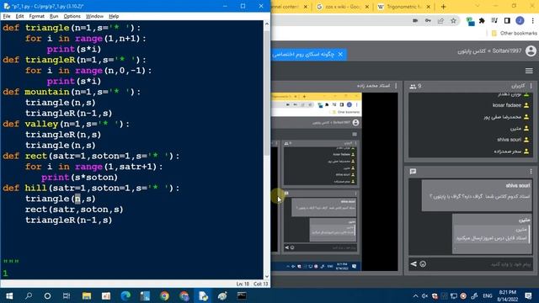This screenshot has width=539, height=303.
Task: Open the Edit menu in IDLE
Action: coord(19,16)
